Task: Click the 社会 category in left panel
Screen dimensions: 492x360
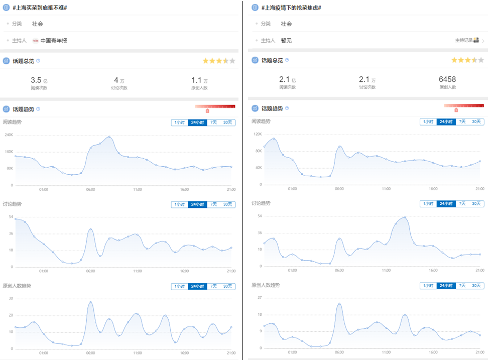Action: (x=37, y=24)
